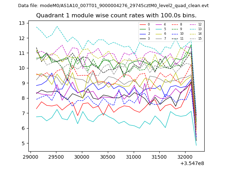Click the x-axis tick label 32000
The height and width of the screenshot is (170, 227).
185,157
